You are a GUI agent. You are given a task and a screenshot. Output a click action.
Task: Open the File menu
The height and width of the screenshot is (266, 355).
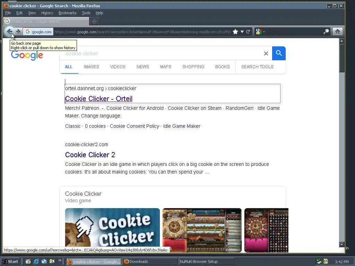coord(8,13)
